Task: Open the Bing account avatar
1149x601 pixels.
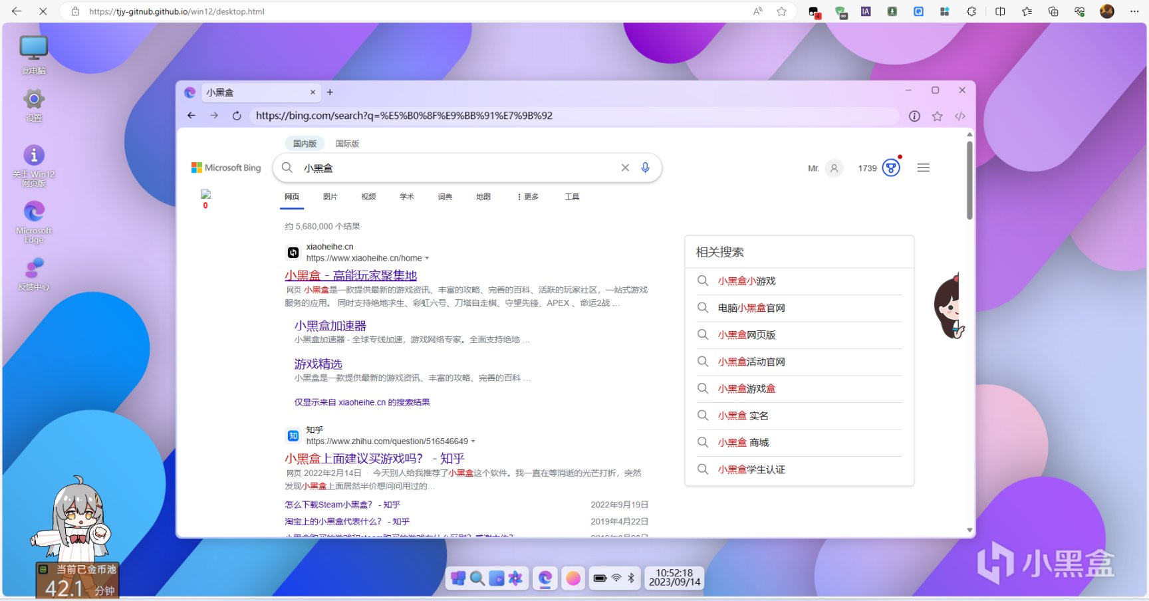Action: click(834, 168)
